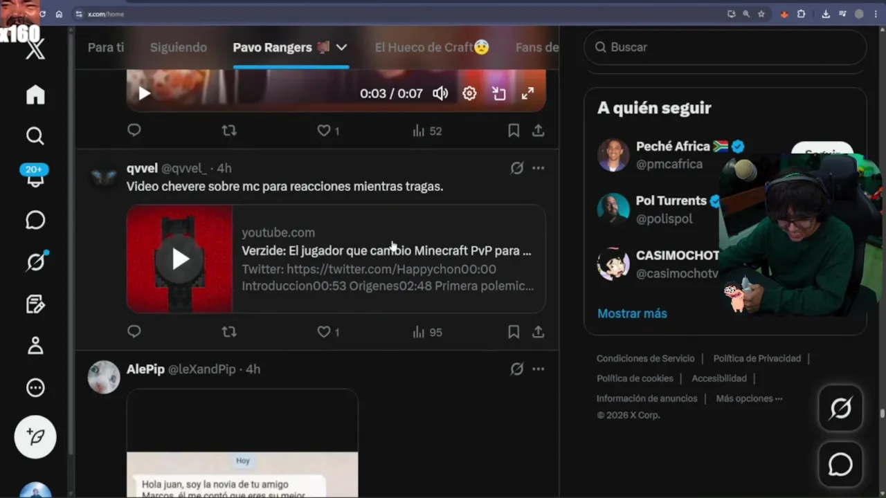Ask Grok about AlePip's post

click(x=517, y=369)
